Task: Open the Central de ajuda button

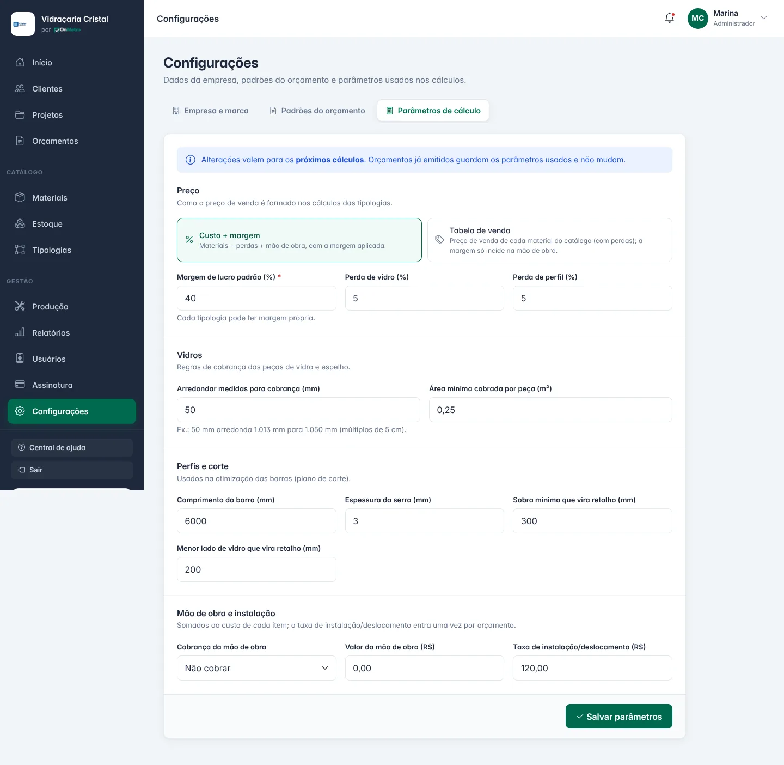Action: point(72,447)
